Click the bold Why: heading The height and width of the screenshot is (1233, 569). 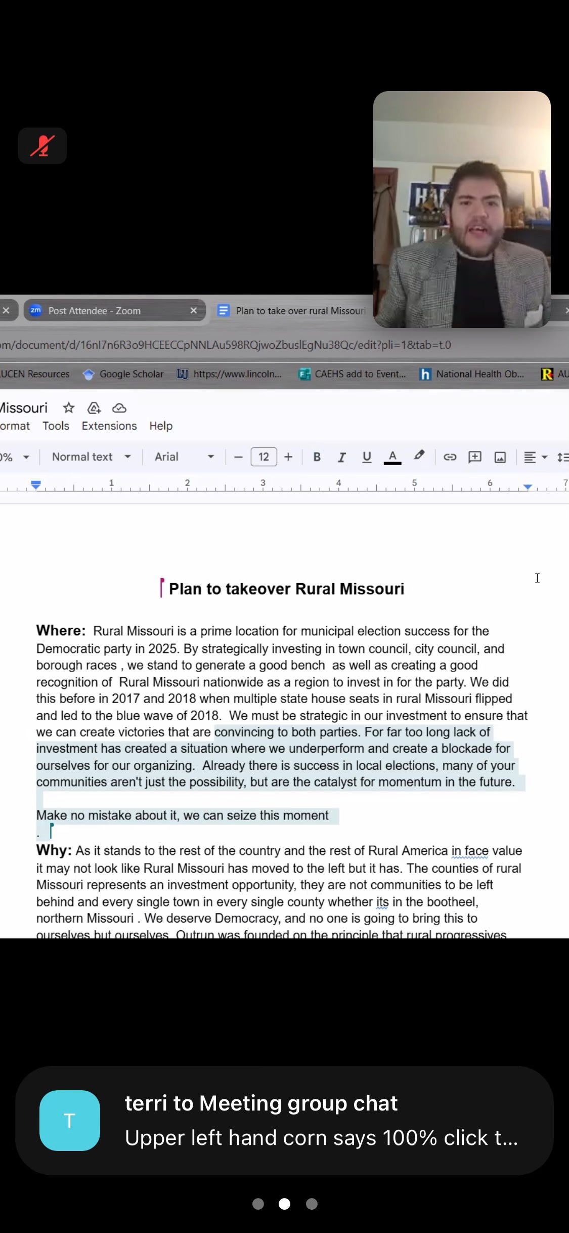coord(54,850)
